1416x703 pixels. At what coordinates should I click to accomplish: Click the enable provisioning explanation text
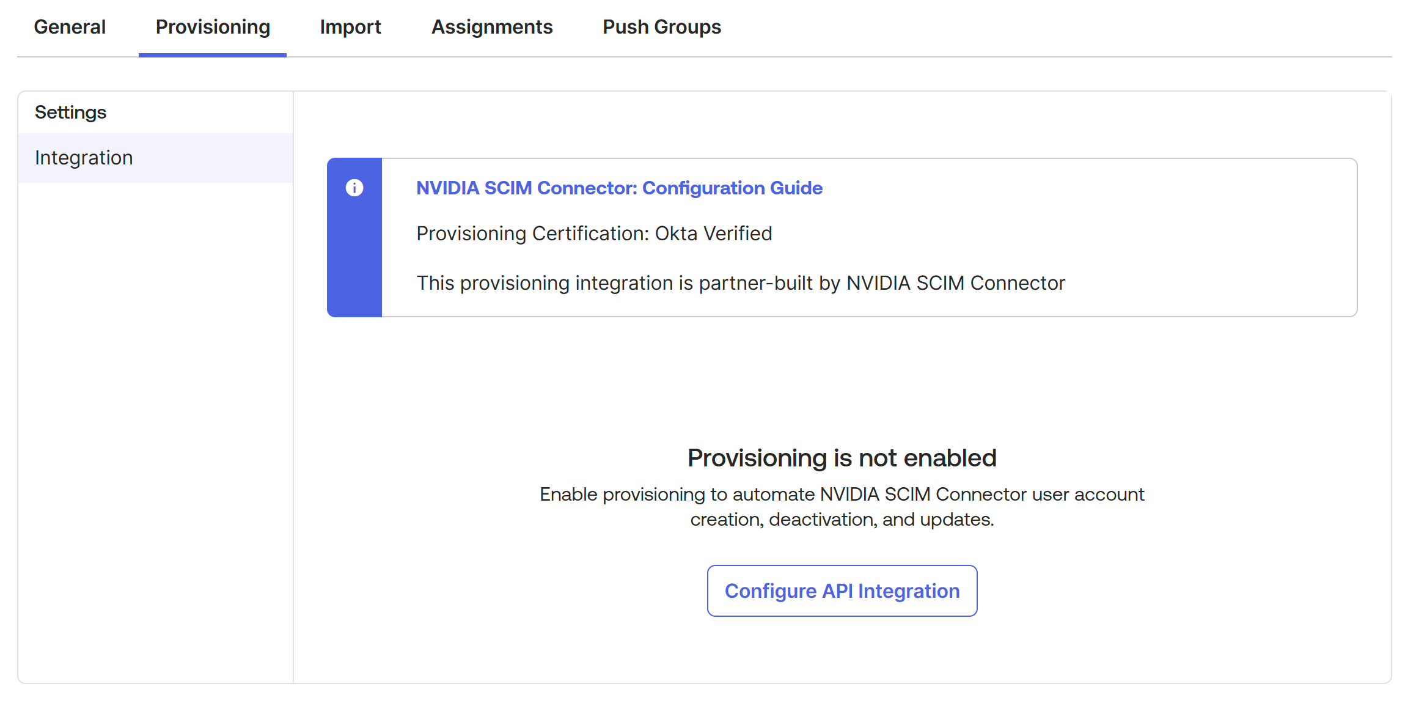click(842, 506)
